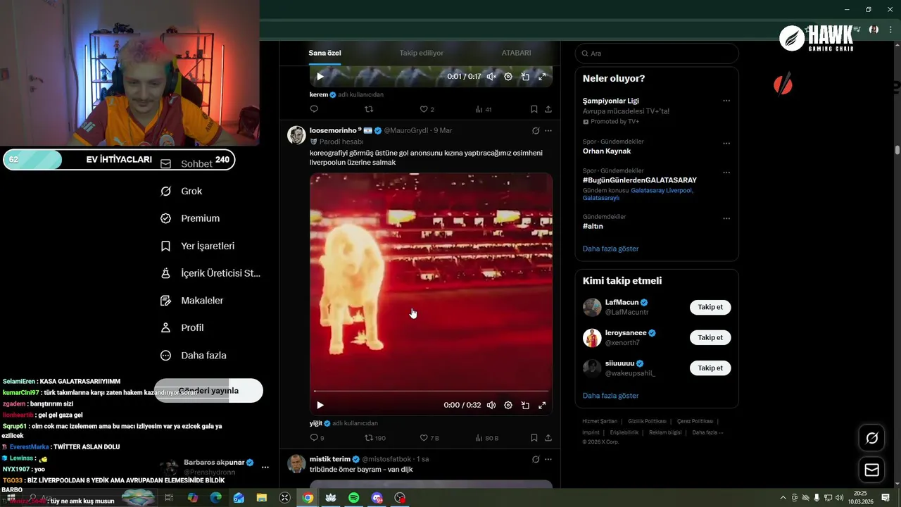This screenshot has width=901, height=507.
Task: Open more options on loosemorinho post
Action: point(548,130)
